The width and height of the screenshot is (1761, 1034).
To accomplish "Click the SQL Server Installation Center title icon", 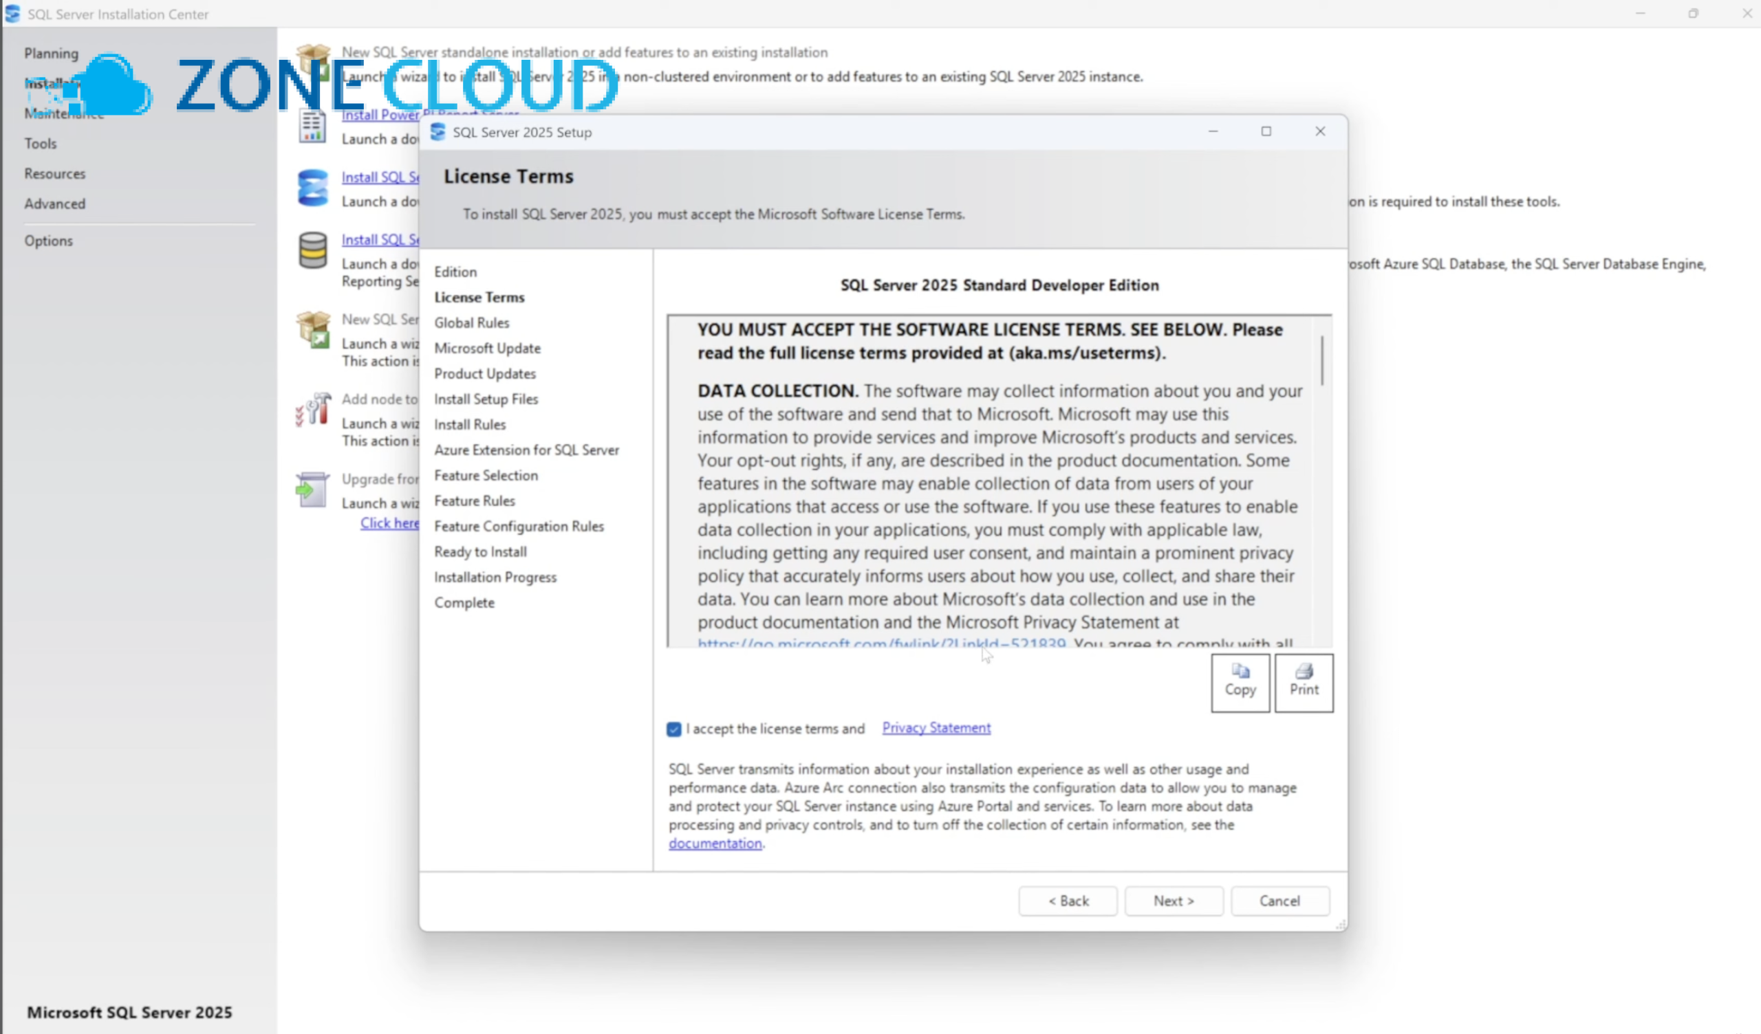I will coord(12,13).
